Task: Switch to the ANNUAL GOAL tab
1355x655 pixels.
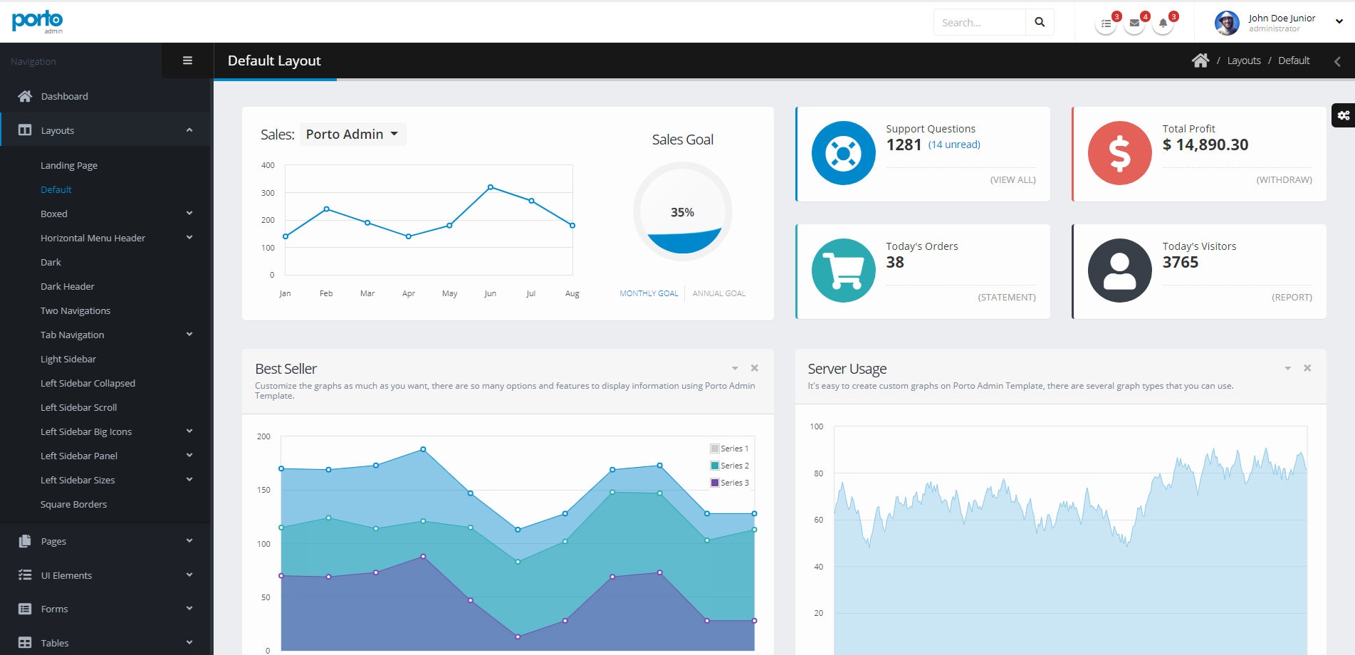Action: 718,293
